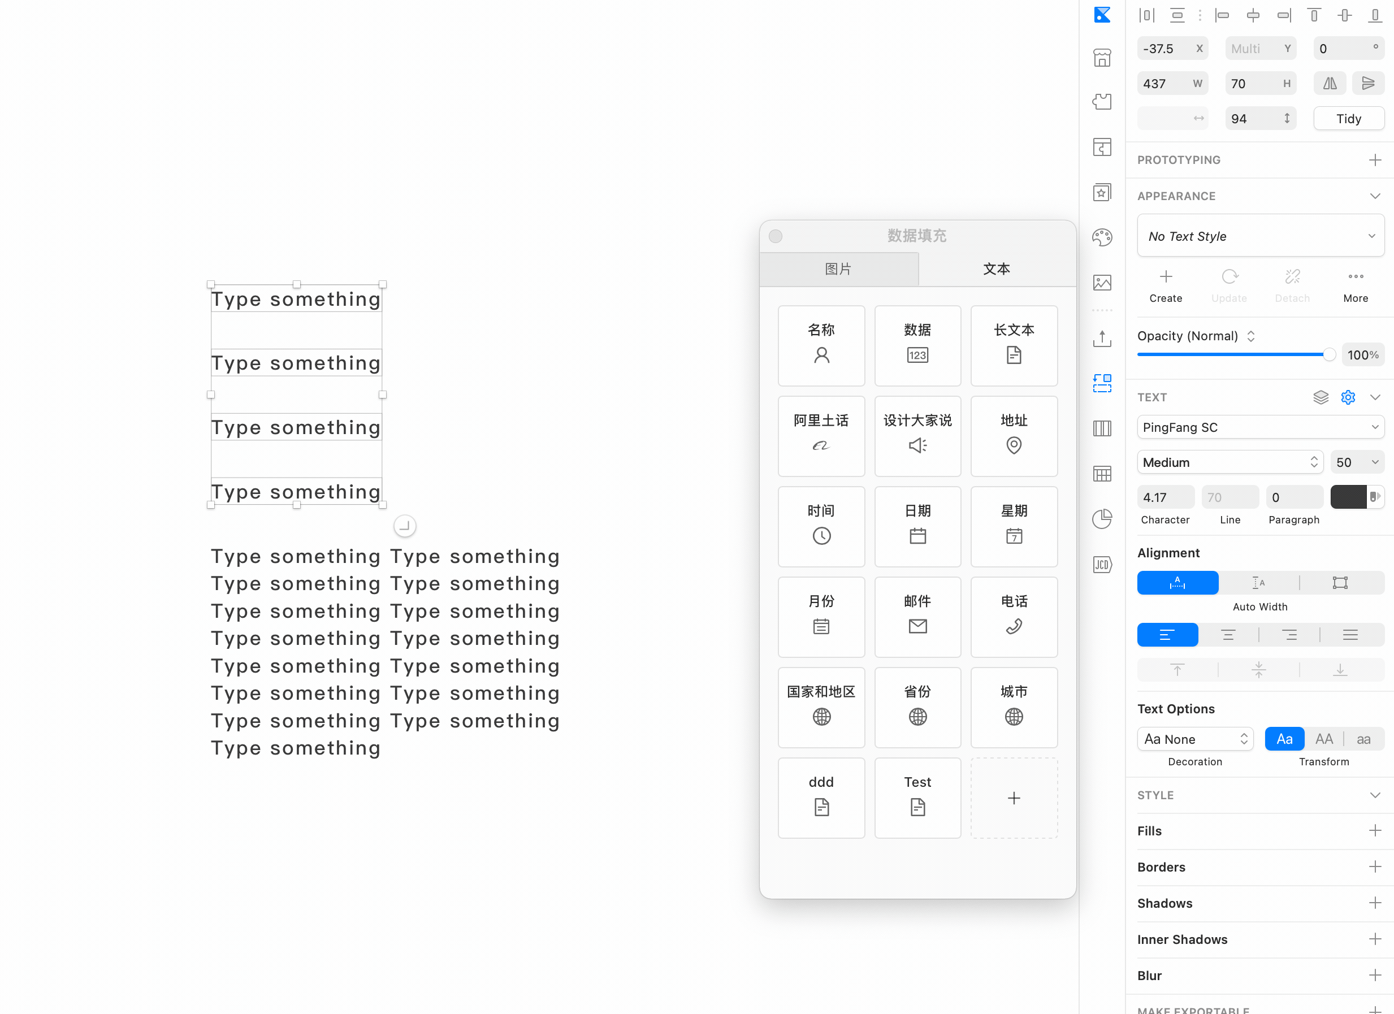Switch to the 文本 tab

(997, 268)
